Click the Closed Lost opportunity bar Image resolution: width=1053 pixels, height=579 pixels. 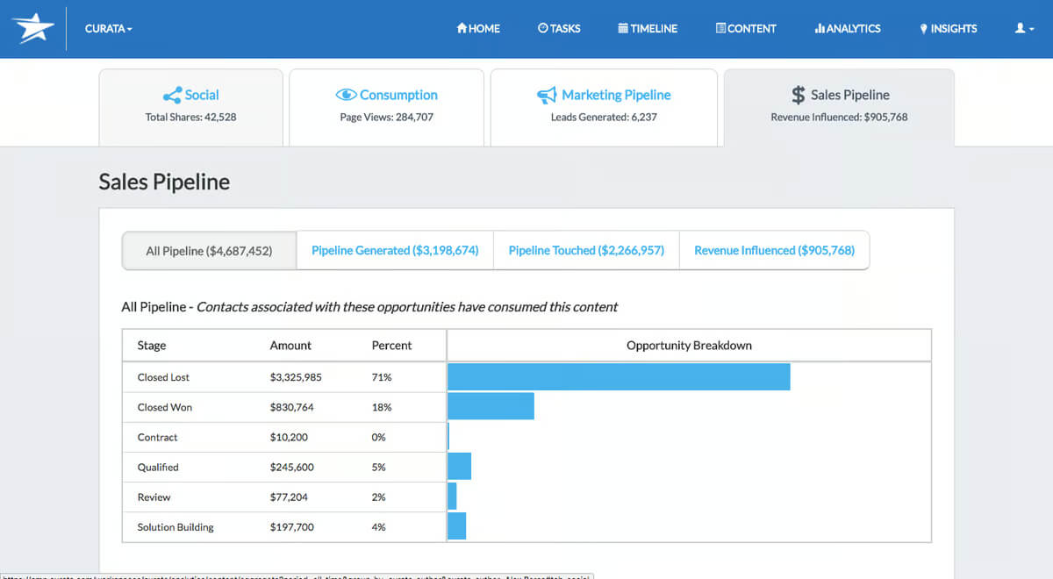[x=619, y=377]
